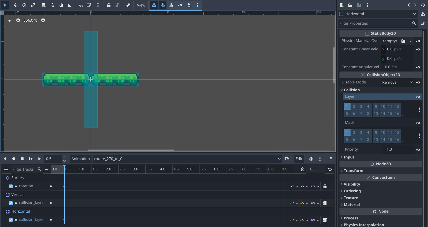
Task: Open the View menu
Action: click(141, 5)
